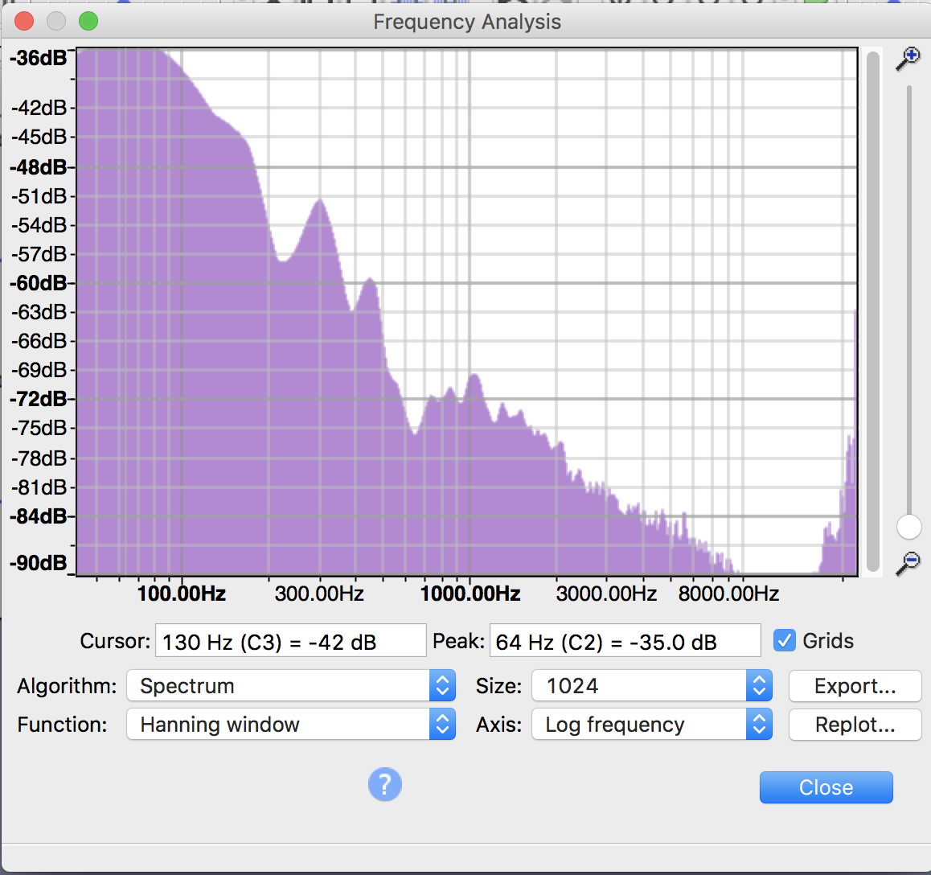The image size is (931, 875).
Task: Click the vertical zoom slider knob
Action: (x=908, y=527)
